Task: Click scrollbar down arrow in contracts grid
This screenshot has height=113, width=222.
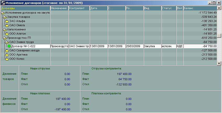Action: click(219, 63)
